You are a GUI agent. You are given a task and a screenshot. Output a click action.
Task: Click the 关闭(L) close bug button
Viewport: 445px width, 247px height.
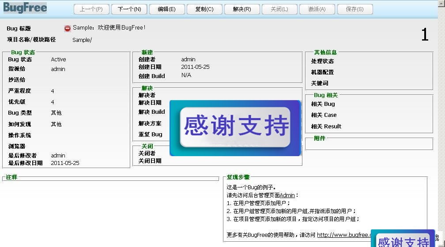point(279,9)
